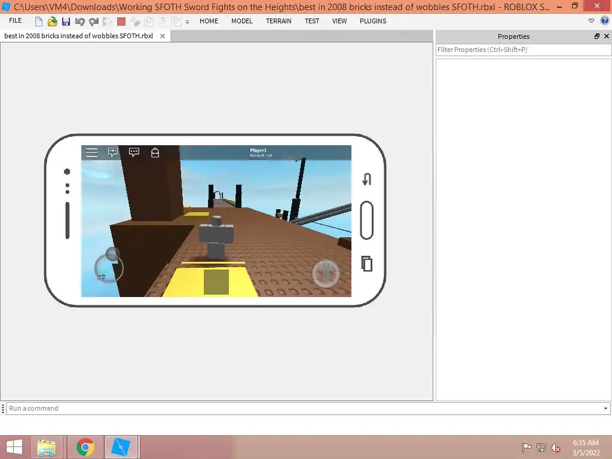Save the place with floppy disk icon
612x459 pixels.
coord(66,22)
